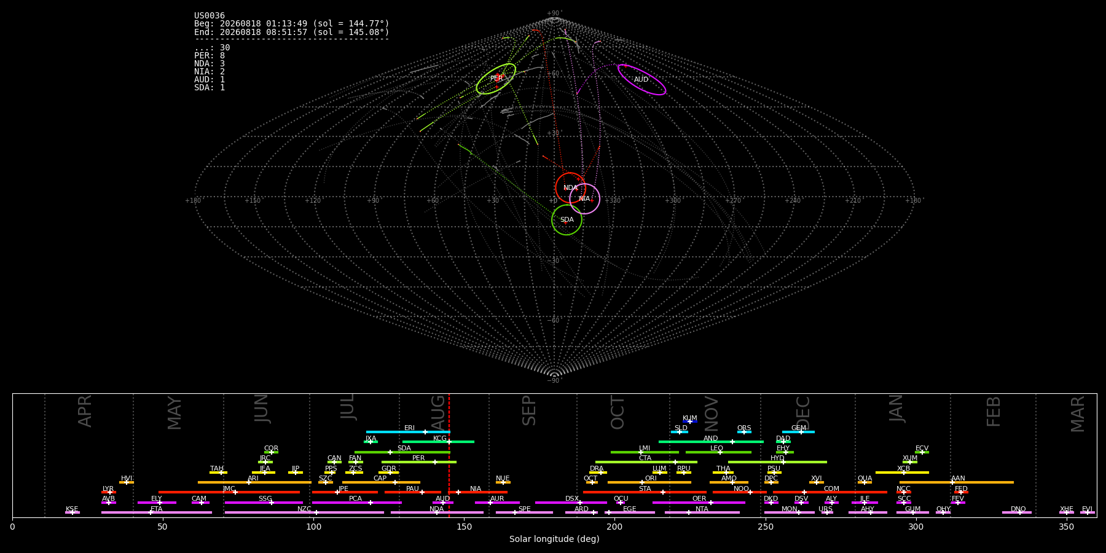
Task: Select the red NDA radiant circle on map
Action: point(571,188)
